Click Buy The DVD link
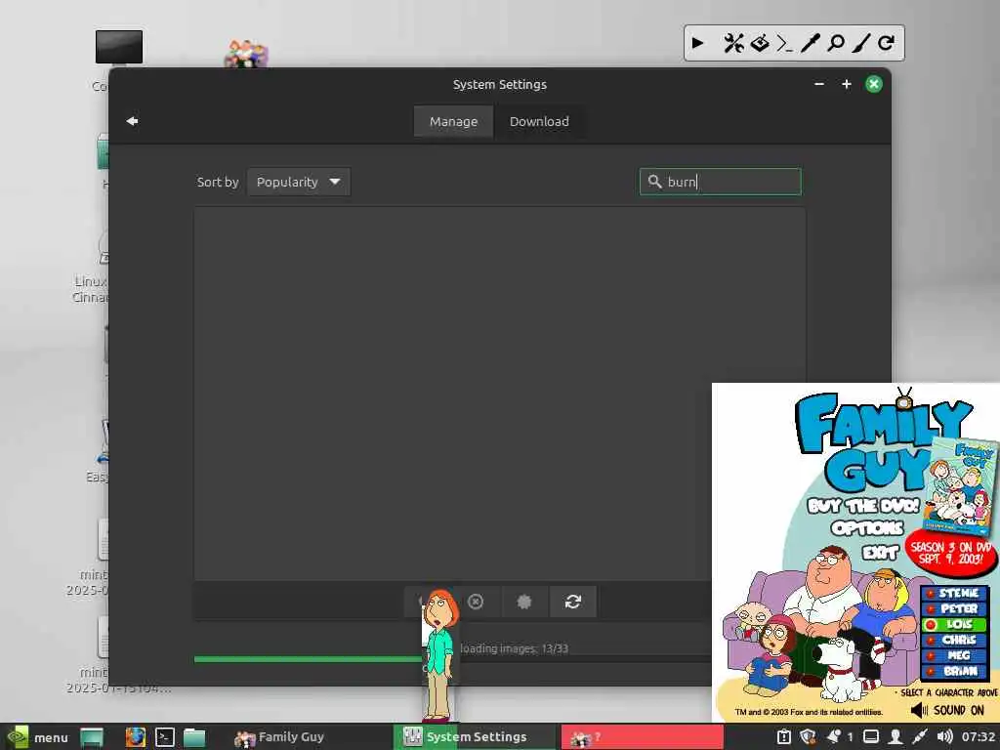The height and width of the screenshot is (750, 1000). pyautogui.click(x=862, y=506)
